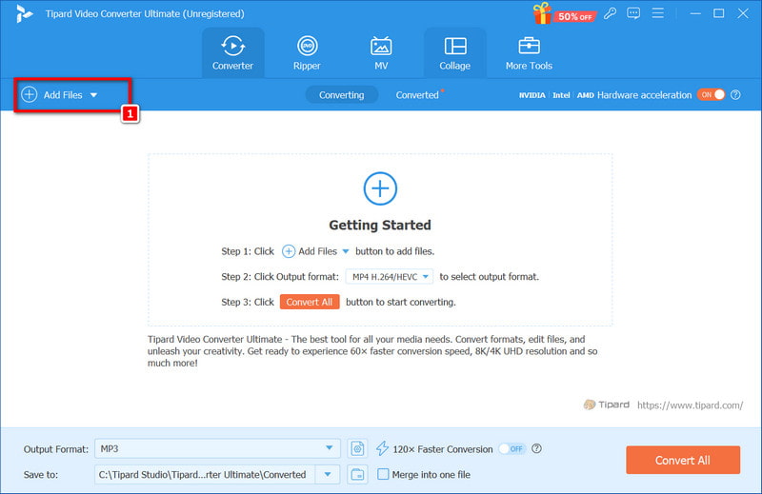Viewport: 762px width, 494px height.
Task: Click the orange Convert All button
Action: (x=683, y=460)
